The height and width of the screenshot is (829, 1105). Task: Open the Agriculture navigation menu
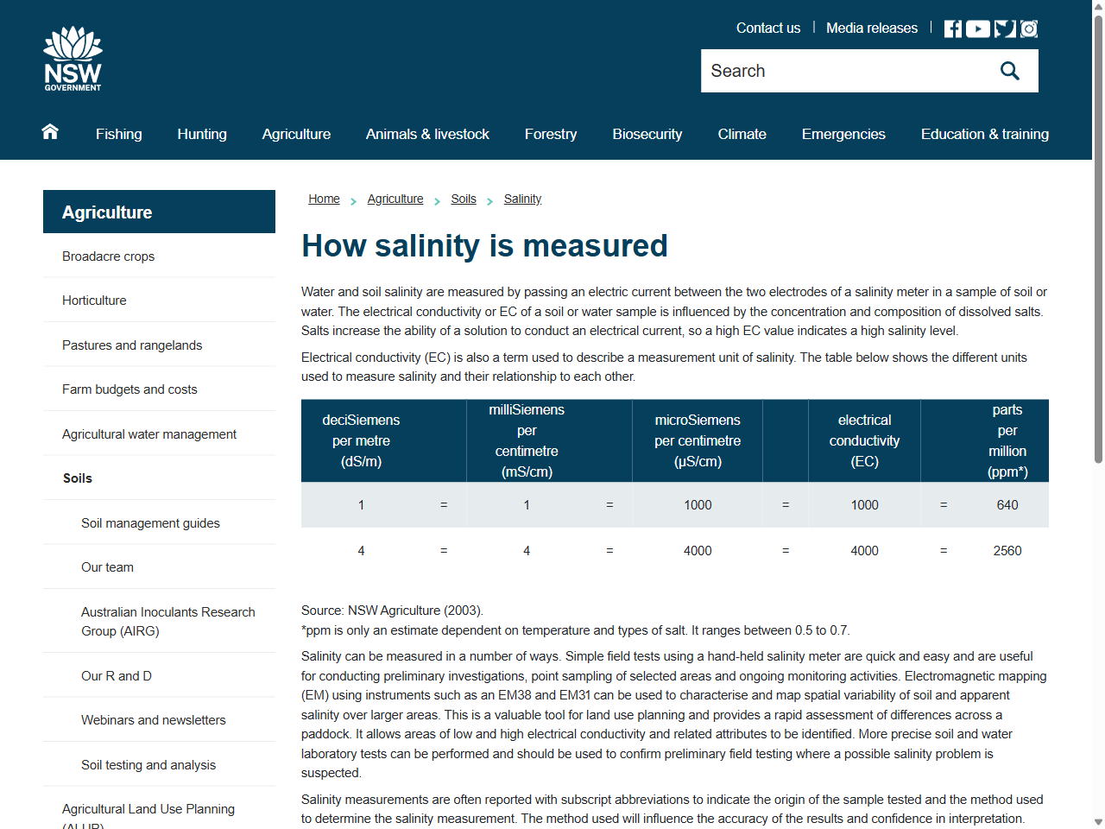[296, 134]
